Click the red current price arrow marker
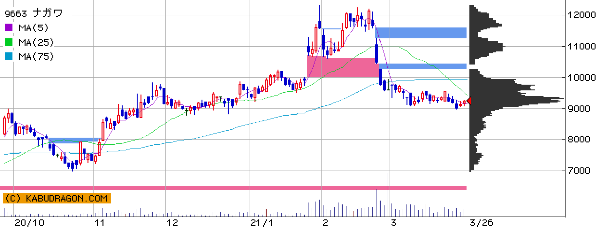The height and width of the screenshot is (229, 608). [x=469, y=101]
